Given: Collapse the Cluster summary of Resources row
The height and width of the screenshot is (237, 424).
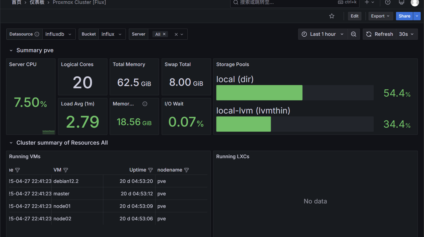Looking at the screenshot, I should click(11, 143).
